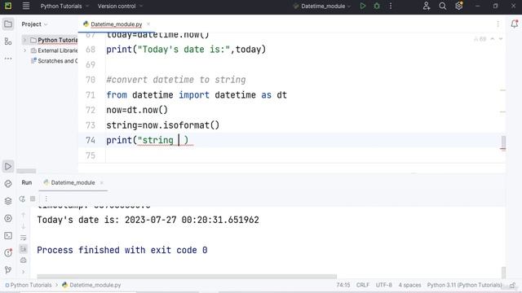
Task: Run Datetime_module with the green play icon
Action: pyautogui.click(x=363, y=6)
